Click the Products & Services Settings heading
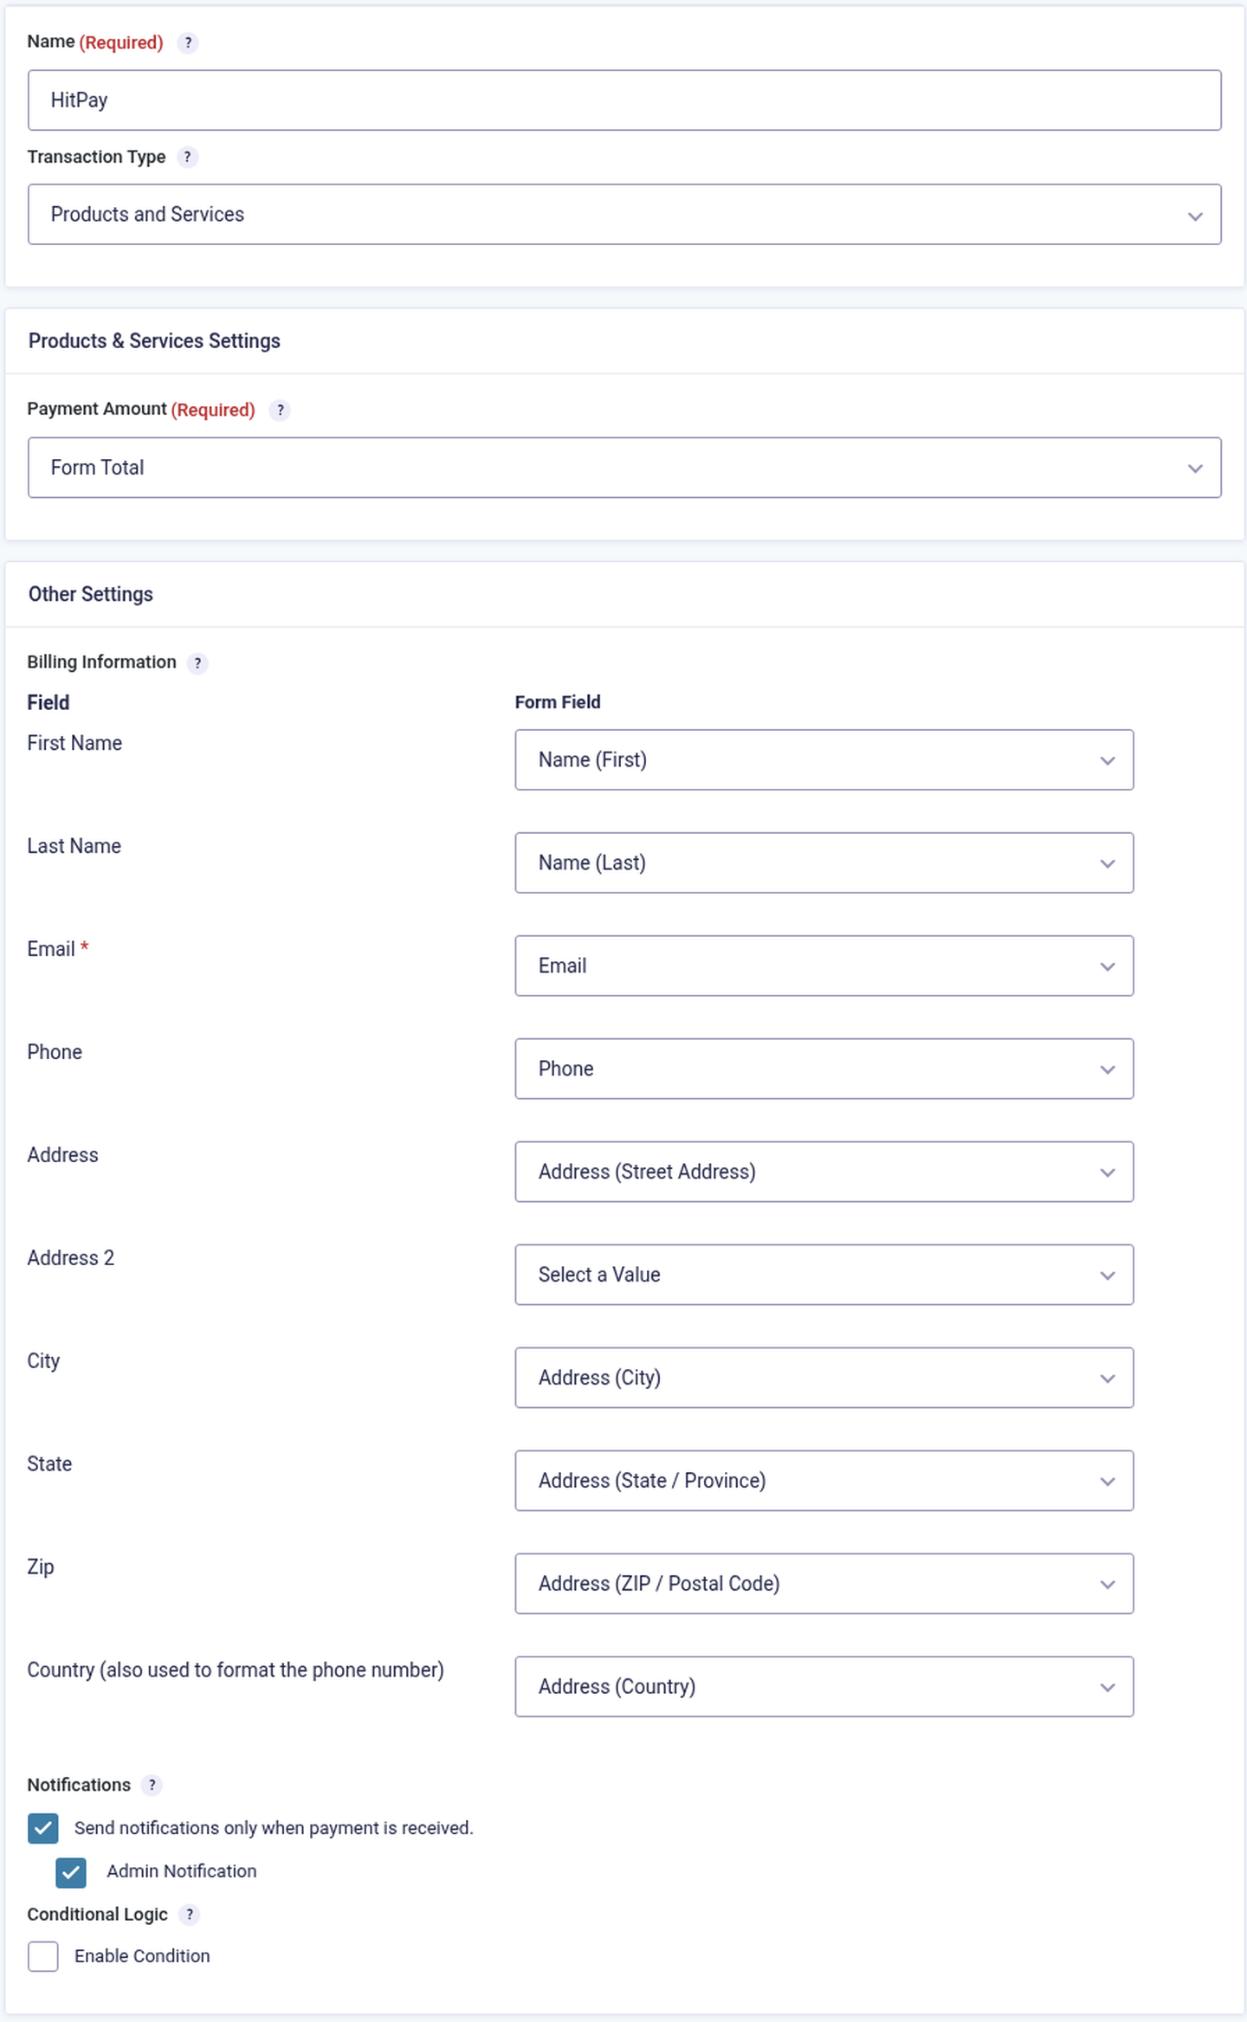This screenshot has width=1247, height=2022. point(154,341)
